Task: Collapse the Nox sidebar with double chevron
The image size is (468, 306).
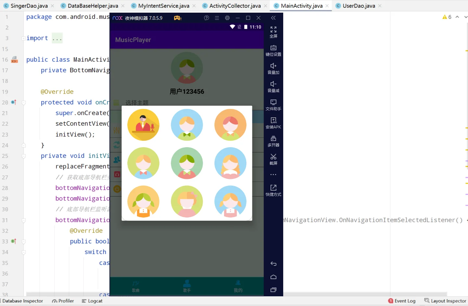Action: [273, 18]
